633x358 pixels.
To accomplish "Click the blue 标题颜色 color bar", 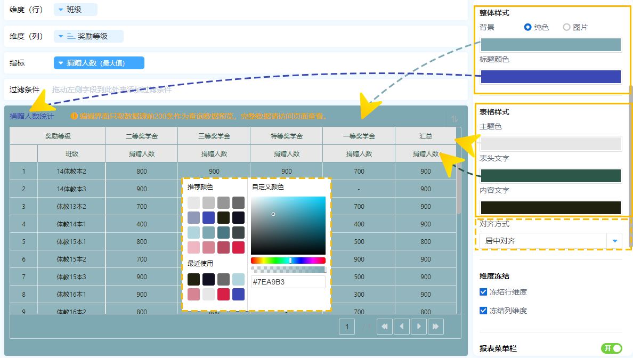I will point(550,77).
